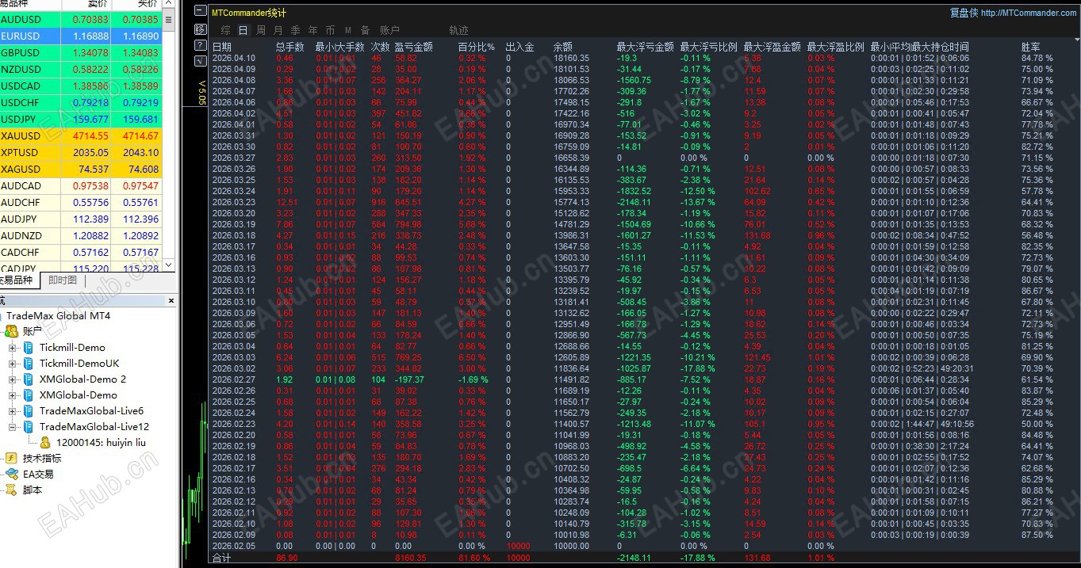Click the market watch scrollbar handle
1081x568 pixels.
point(169,20)
